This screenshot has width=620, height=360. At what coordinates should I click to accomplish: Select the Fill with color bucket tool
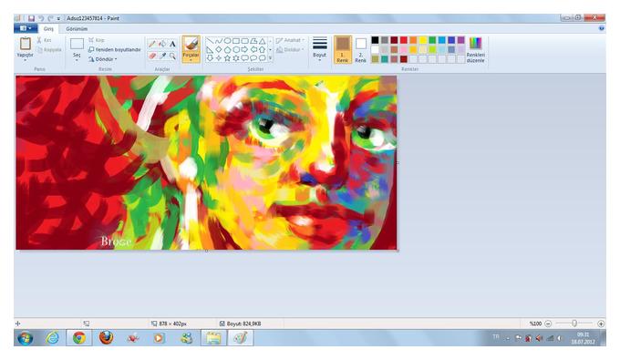[162, 44]
